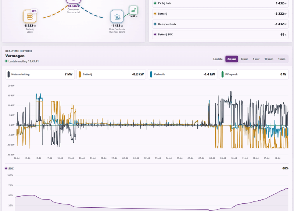The height and width of the screenshot is (211, 294).
Task: Click the green PV bij huis dot
Action: (155, 3)
